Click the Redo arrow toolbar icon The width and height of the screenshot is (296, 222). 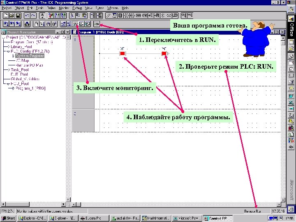pyautogui.click(x=33, y=16)
